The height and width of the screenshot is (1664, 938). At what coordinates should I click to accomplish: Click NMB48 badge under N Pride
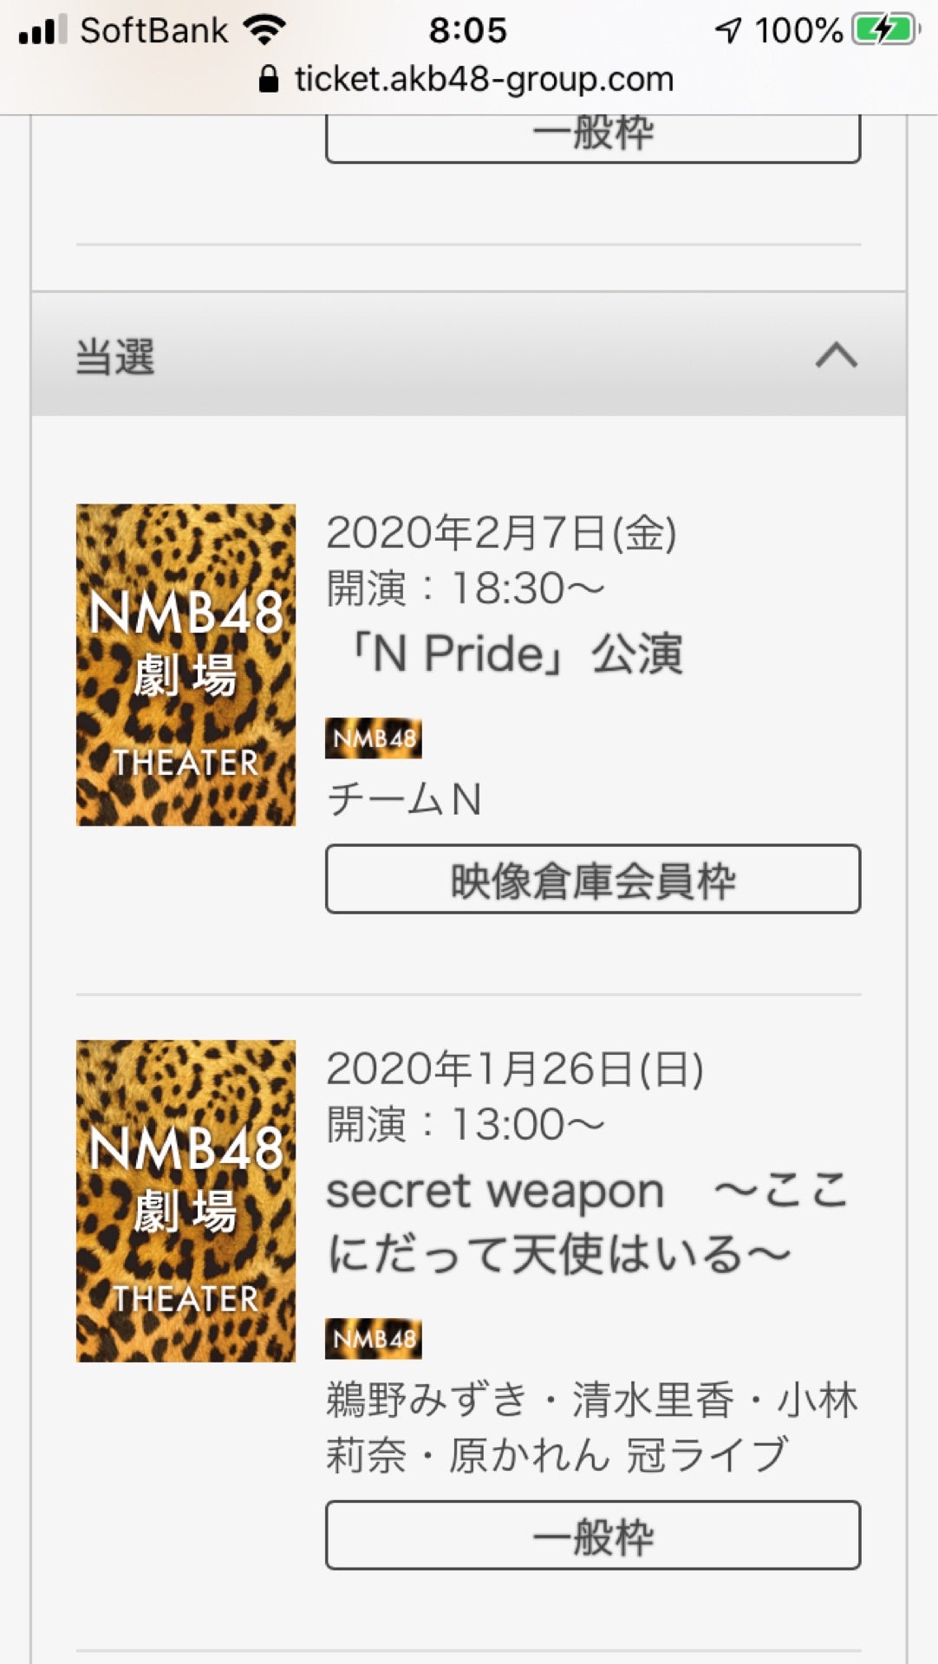pos(374,738)
